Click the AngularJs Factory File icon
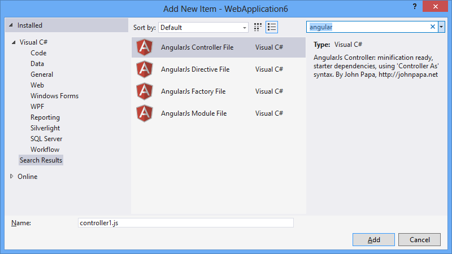The height and width of the screenshot is (254, 452). [x=145, y=91]
